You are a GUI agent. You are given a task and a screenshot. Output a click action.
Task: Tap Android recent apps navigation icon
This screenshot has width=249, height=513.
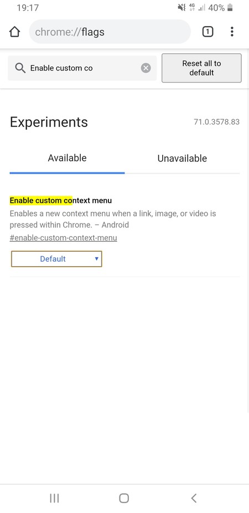click(x=54, y=498)
